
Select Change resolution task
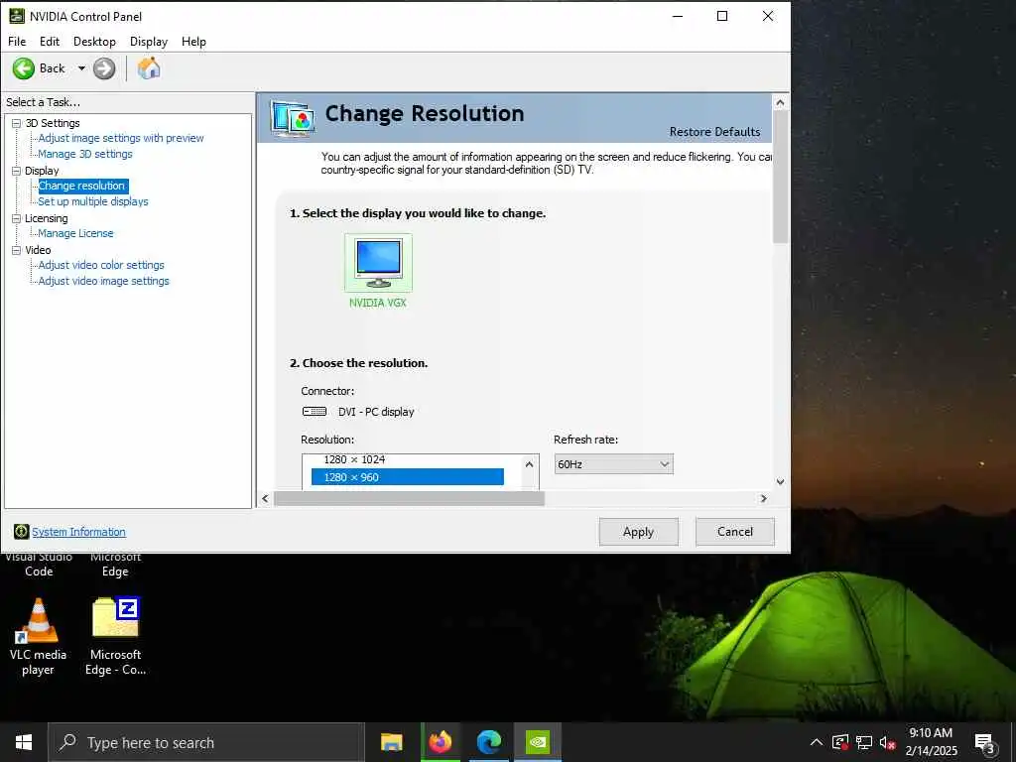pos(82,186)
